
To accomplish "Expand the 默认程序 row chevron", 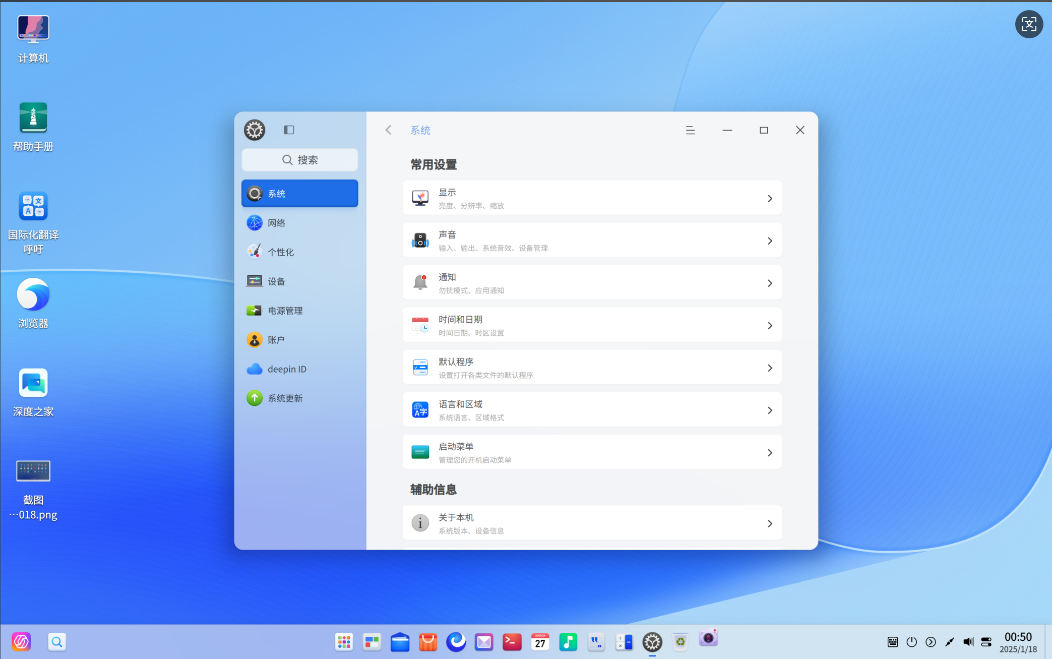I will pos(770,368).
